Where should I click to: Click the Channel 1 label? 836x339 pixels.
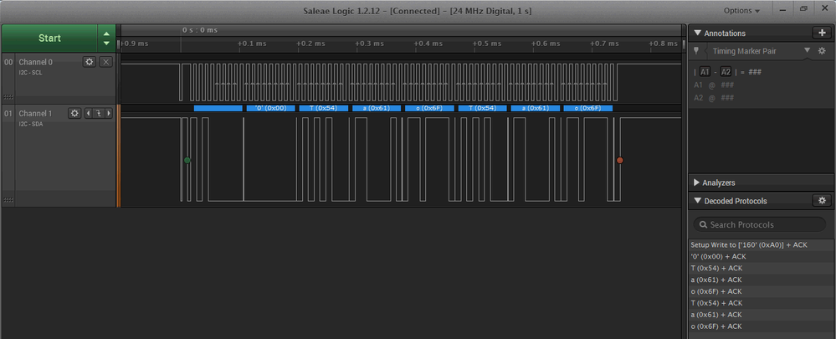35,114
